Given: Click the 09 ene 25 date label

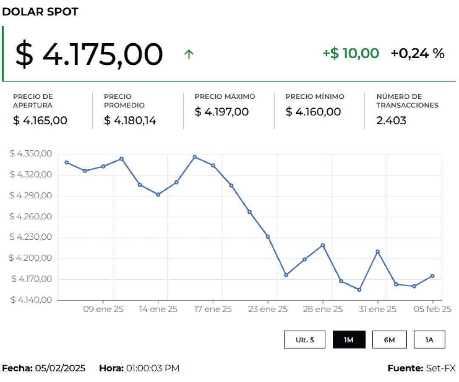Looking at the screenshot, I should (103, 309).
